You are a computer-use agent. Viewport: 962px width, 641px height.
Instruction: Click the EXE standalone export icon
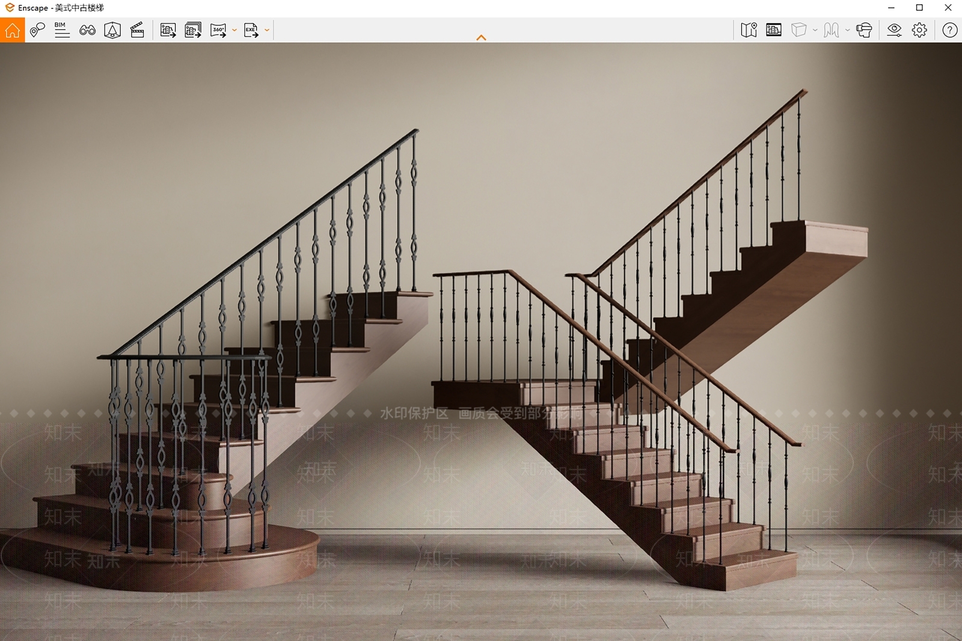pos(251,30)
